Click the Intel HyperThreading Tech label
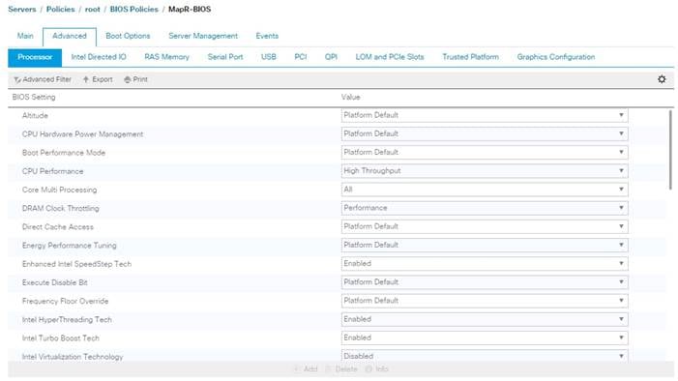This screenshot has width=678, height=381. click(67, 319)
